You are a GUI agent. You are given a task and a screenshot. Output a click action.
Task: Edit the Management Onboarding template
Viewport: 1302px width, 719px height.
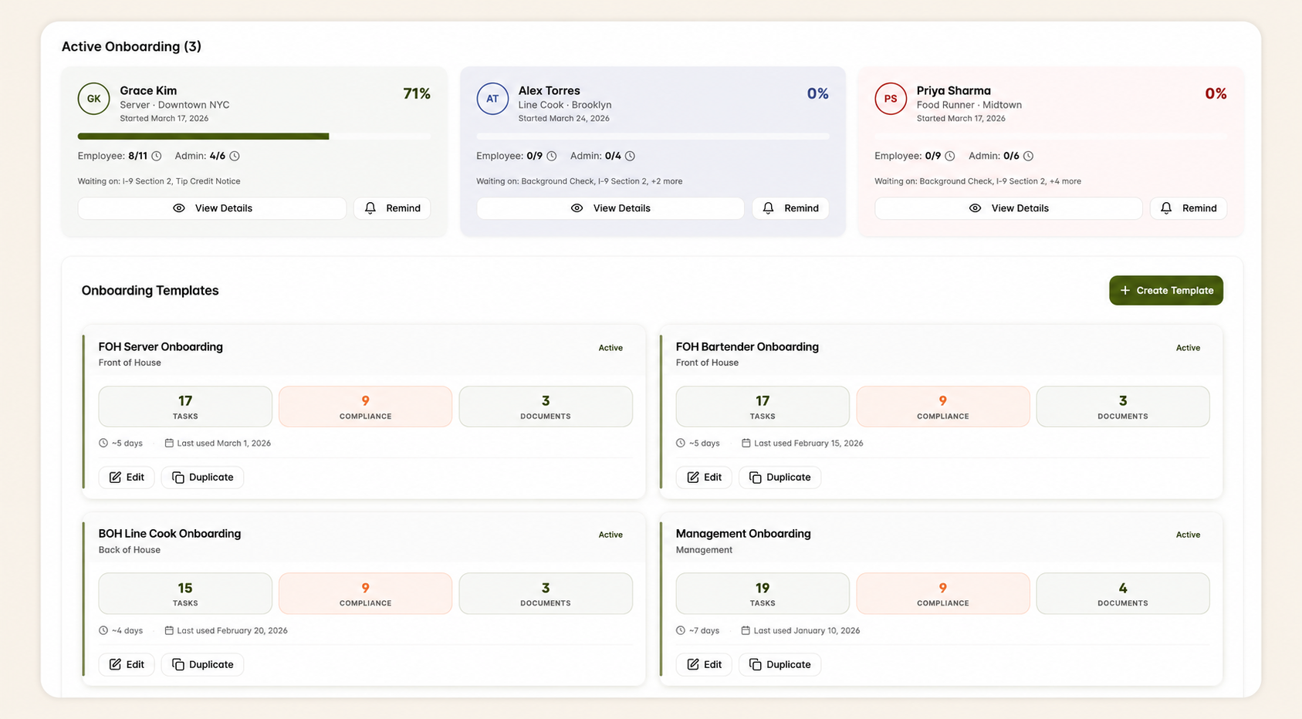click(x=704, y=664)
